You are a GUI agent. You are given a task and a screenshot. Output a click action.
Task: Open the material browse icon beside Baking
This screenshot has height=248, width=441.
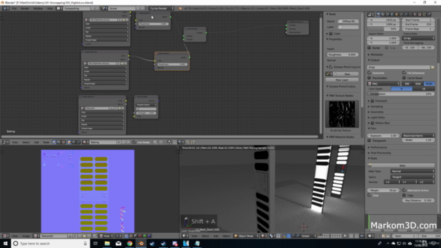point(85,143)
